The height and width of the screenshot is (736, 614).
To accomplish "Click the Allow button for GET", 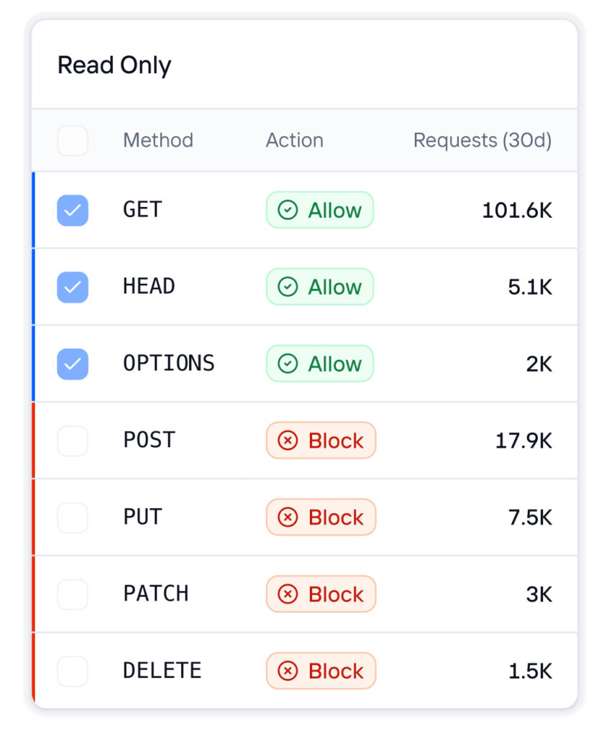I will point(319,210).
